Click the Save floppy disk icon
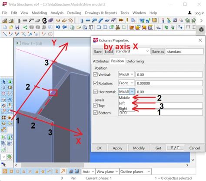The height and width of the screenshot is (181, 206). [x=17, y=27]
